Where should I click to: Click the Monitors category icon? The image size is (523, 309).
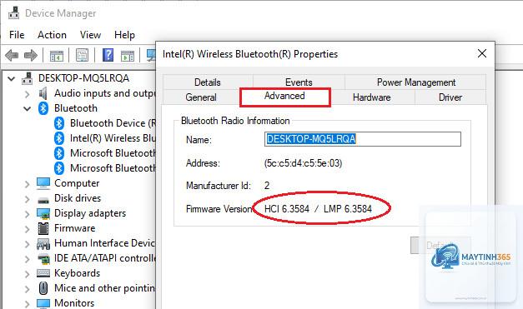(x=43, y=303)
